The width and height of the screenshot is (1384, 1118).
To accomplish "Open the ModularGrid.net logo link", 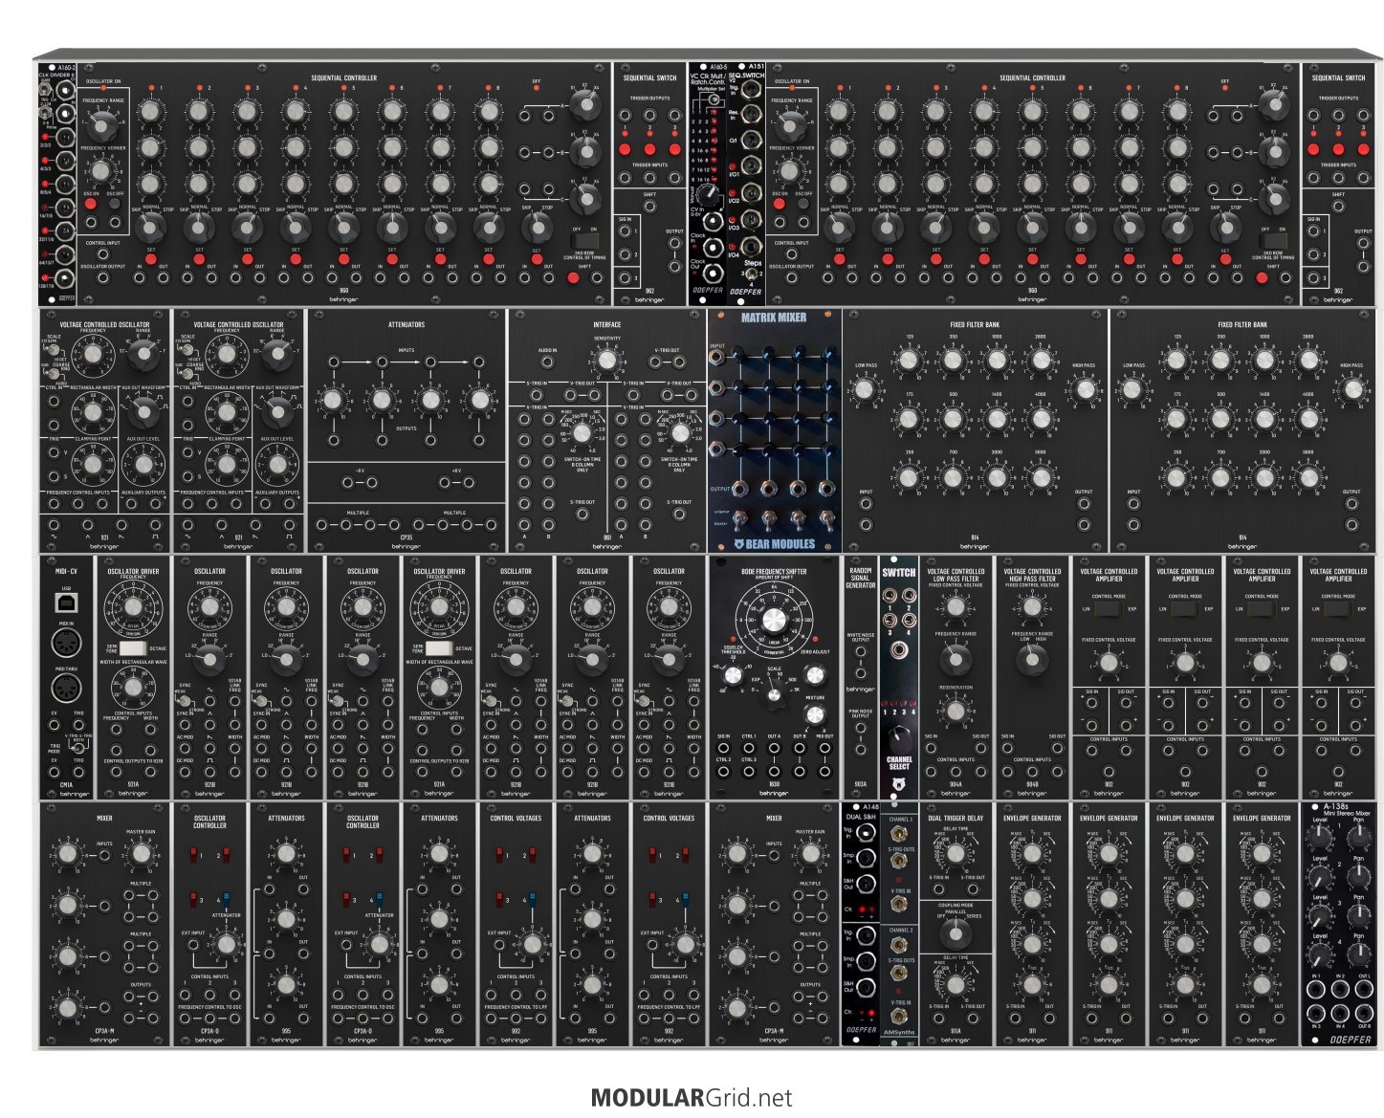I will (x=692, y=1098).
